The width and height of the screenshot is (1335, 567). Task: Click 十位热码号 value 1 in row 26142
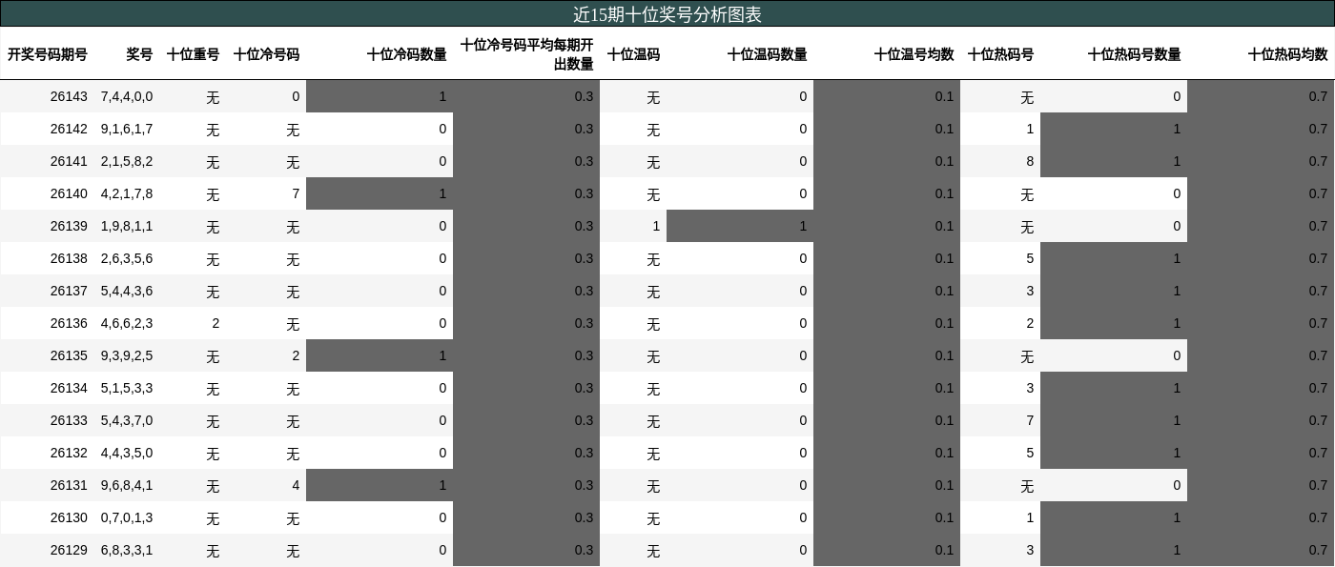click(x=1030, y=129)
